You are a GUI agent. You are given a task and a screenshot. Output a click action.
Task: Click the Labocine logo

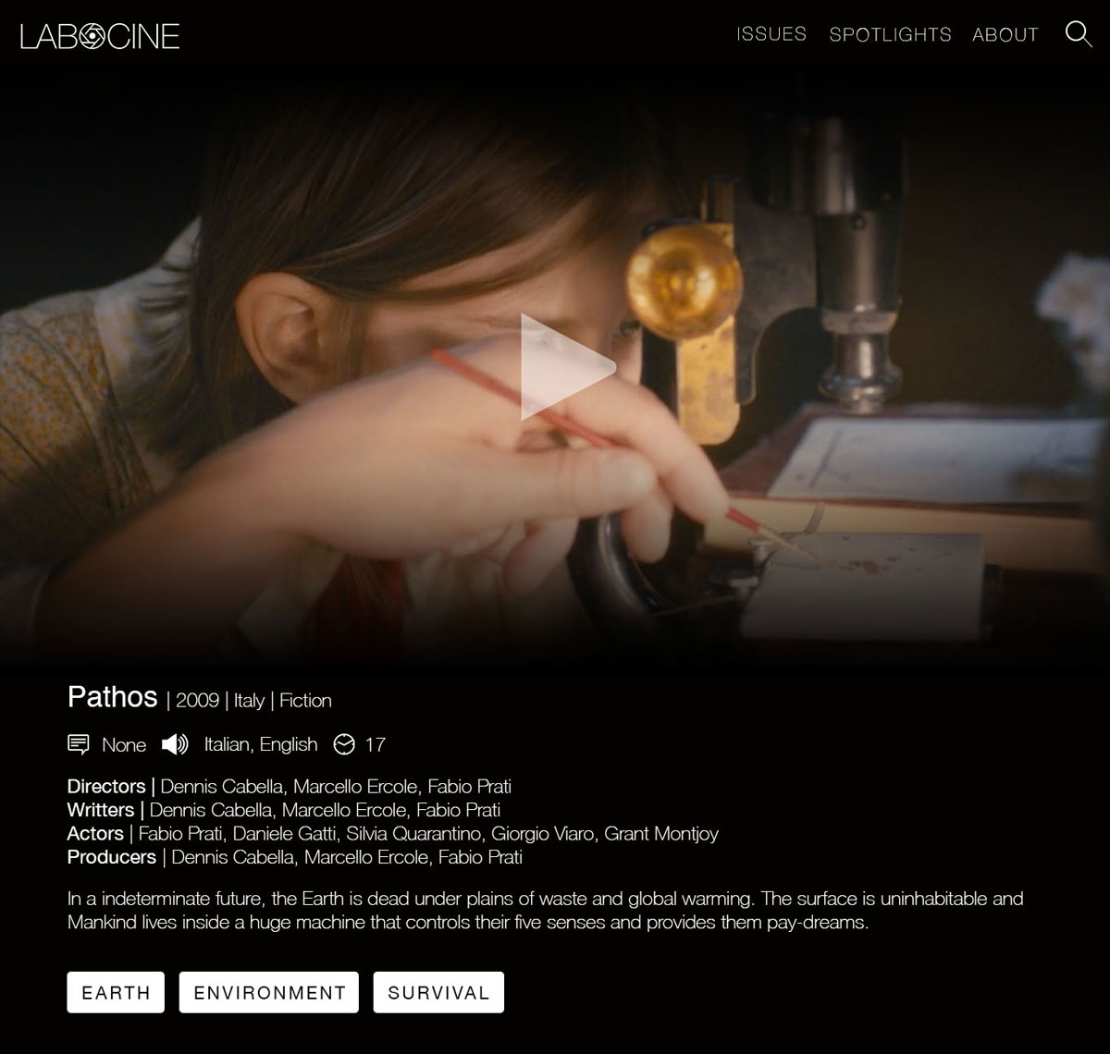100,36
